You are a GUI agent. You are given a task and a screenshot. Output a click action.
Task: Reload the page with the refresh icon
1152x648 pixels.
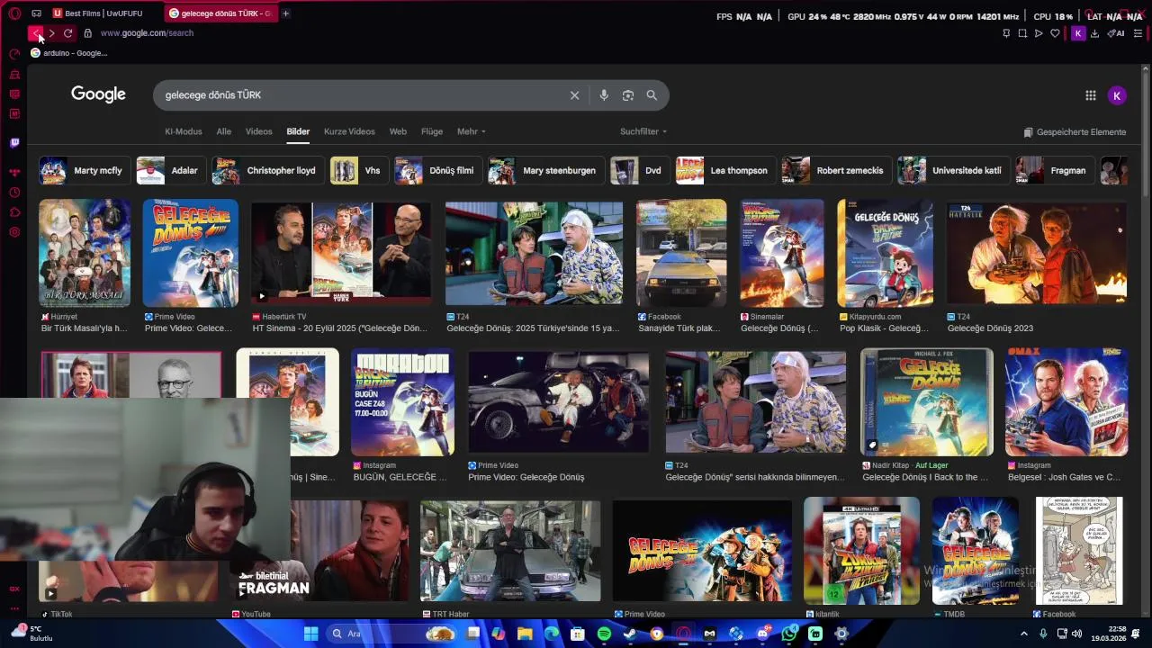(67, 33)
